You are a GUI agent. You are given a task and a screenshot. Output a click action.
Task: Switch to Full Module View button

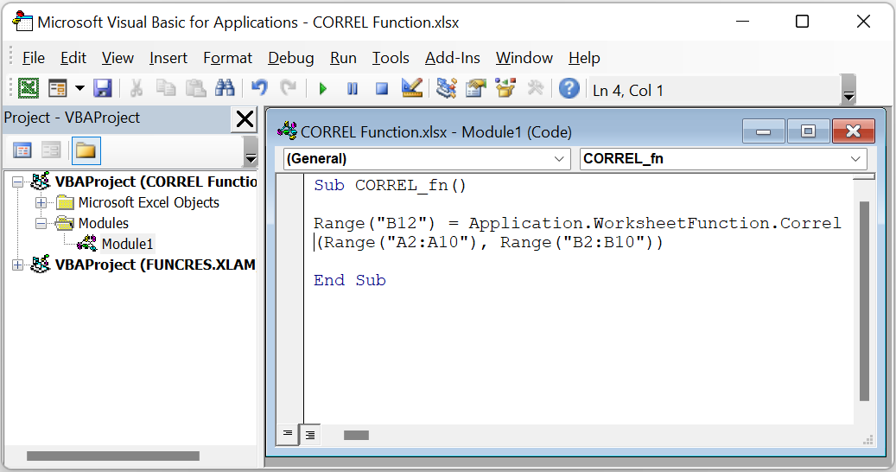point(309,435)
